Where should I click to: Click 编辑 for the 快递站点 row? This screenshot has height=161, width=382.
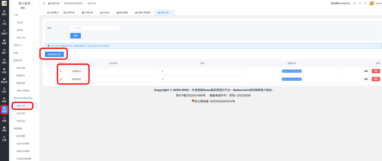(x=366, y=71)
